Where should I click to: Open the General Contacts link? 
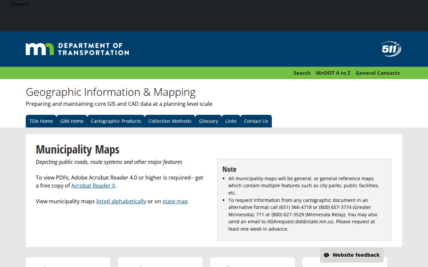click(x=378, y=73)
